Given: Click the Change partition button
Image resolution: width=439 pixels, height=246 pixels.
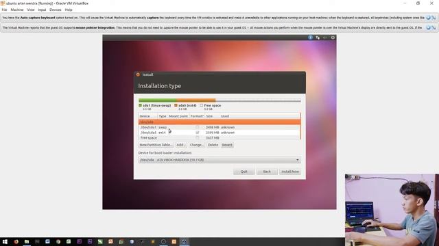Looking at the screenshot, I should click(x=196, y=145).
